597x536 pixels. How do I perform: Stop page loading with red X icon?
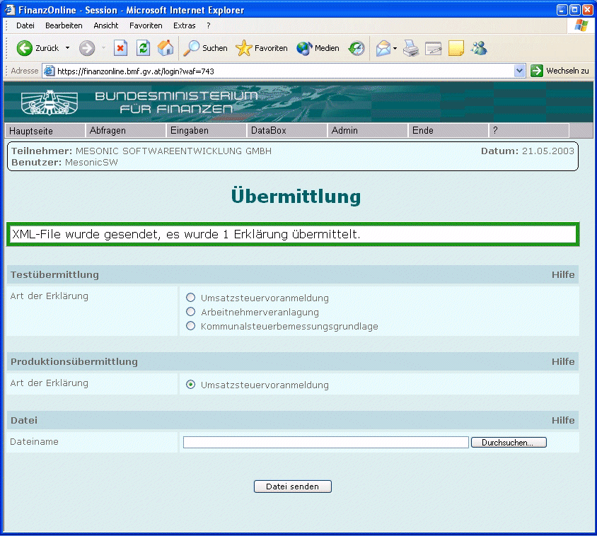[120, 48]
